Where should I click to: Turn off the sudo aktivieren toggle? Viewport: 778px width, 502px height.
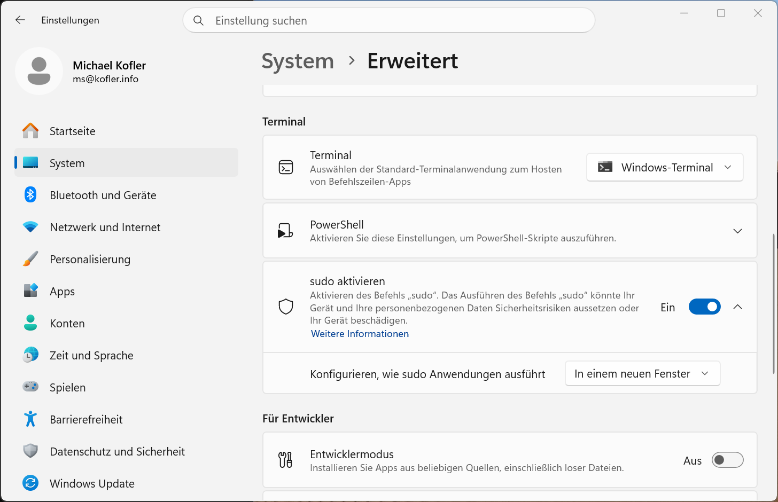pyautogui.click(x=704, y=307)
